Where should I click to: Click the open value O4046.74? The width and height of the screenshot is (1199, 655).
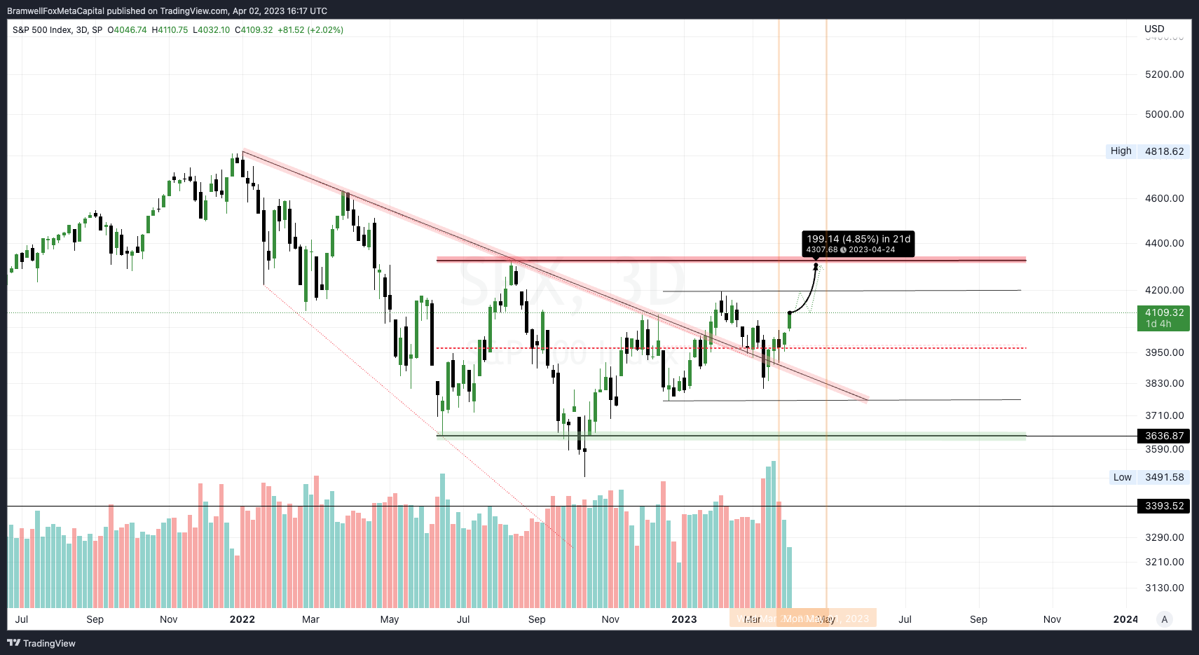pos(127,30)
